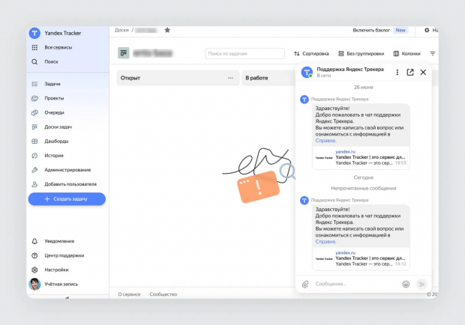Click the Доски breadcrumb link

pyautogui.click(x=121, y=30)
